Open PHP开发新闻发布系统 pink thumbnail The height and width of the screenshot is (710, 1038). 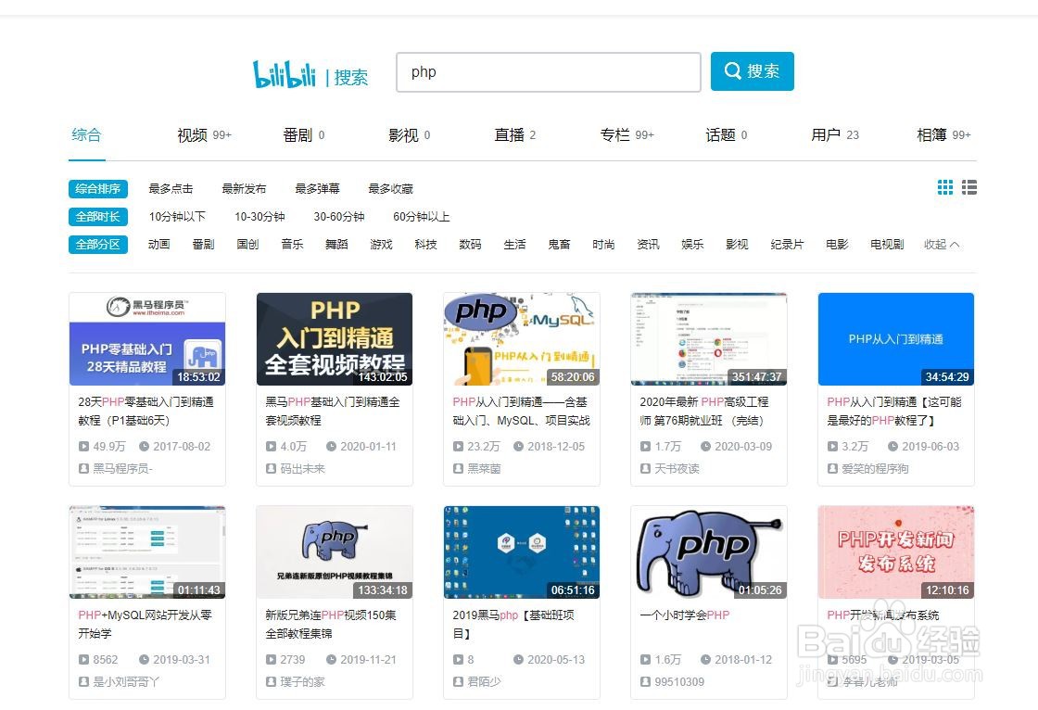[x=895, y=552]
